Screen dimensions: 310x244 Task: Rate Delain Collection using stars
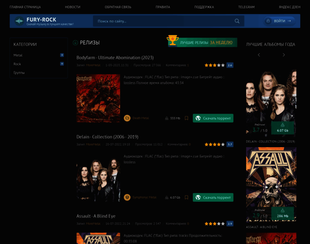[215, 144]
